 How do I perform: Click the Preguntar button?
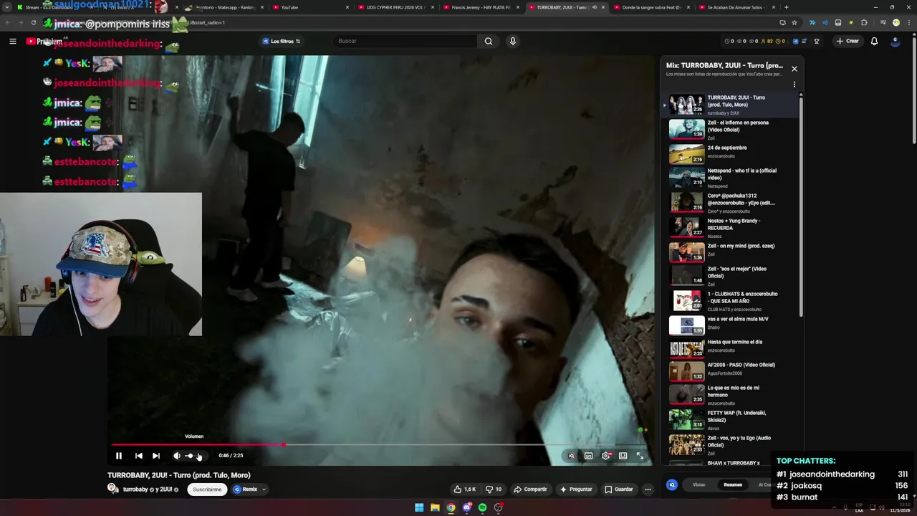tap(576, 489)
